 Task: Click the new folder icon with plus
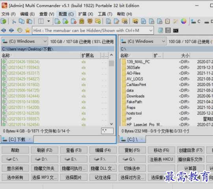click(x=98, y=21)
